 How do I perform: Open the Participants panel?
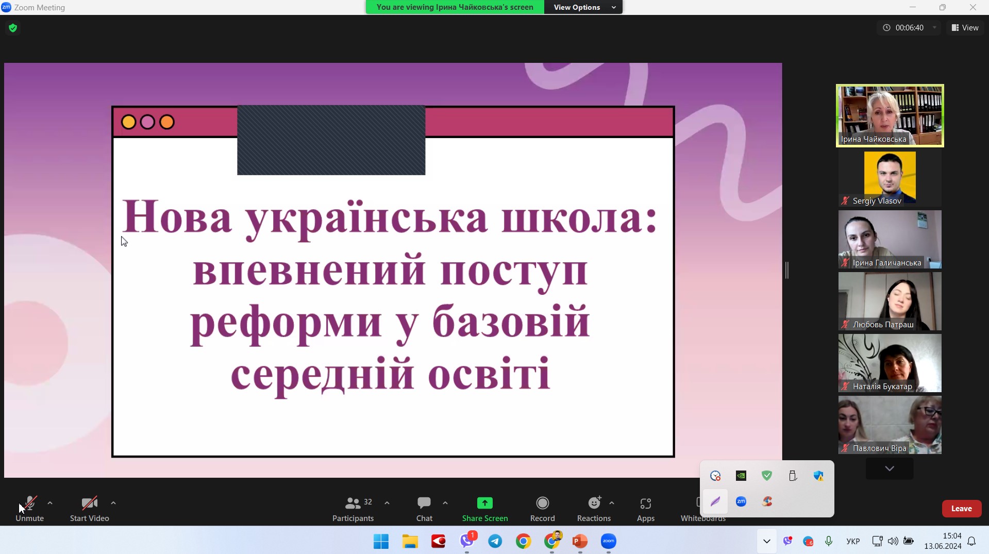(x=353, y=508)
